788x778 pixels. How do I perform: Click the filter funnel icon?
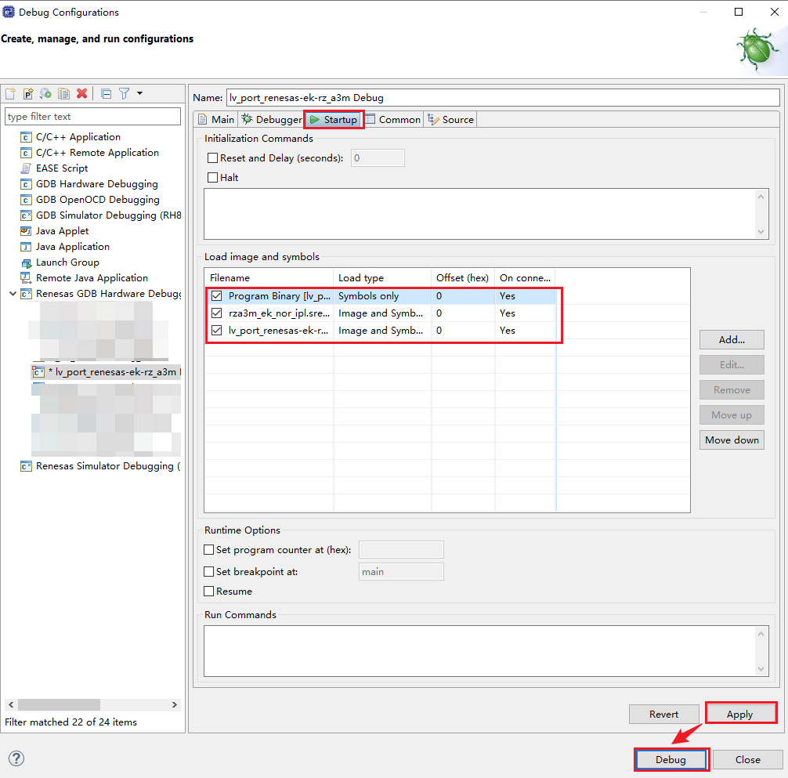click(x=124, y=93)
